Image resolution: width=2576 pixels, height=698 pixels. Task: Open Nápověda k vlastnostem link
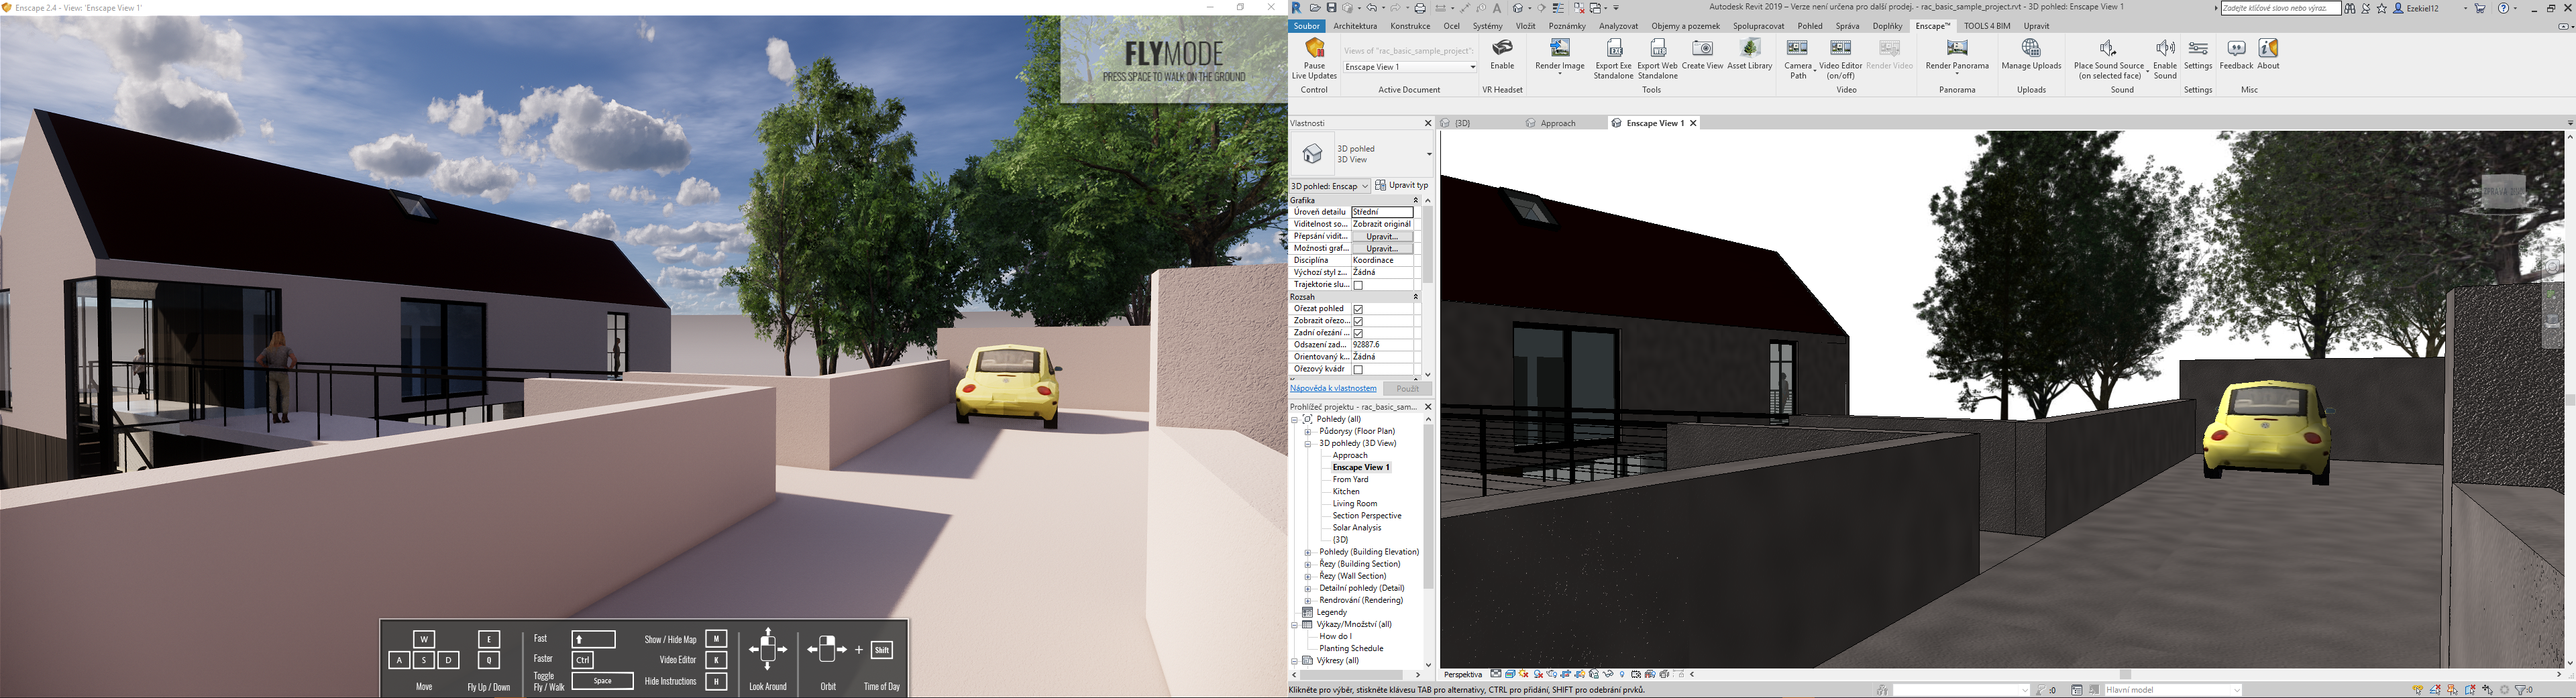pyautogui.click(x=1333, y=388)
